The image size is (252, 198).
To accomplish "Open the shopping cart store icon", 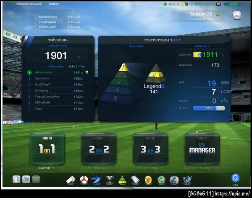I will [x=187, y=180].
